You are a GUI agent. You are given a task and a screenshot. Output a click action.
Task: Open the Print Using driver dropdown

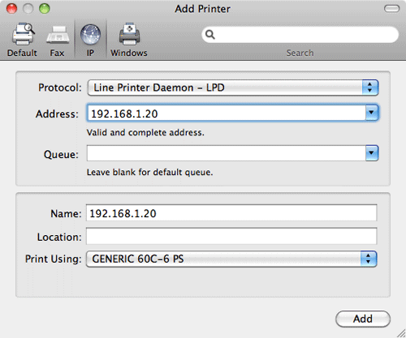[231, 259]
